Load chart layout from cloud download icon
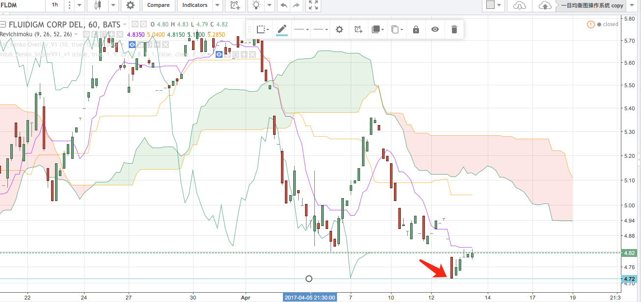Image resolution: width=641 pixels, height=302 pixels. pos(519,5)
